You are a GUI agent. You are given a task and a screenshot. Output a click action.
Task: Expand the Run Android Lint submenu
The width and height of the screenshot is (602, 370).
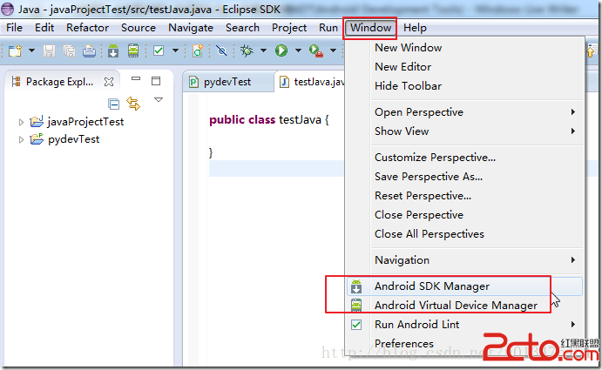coord(464,325)
